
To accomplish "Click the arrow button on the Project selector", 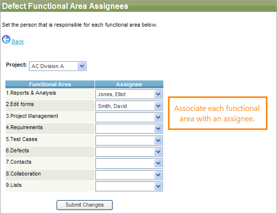I will [x=82, y=66].
